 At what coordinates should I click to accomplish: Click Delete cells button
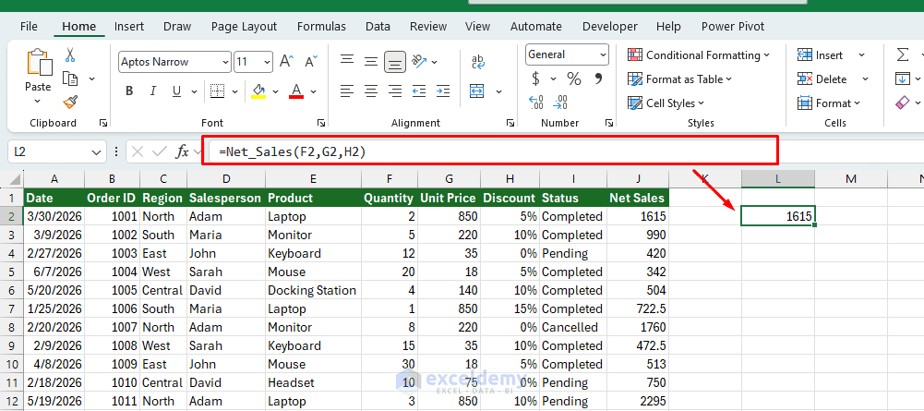click(x=822, y=79)
